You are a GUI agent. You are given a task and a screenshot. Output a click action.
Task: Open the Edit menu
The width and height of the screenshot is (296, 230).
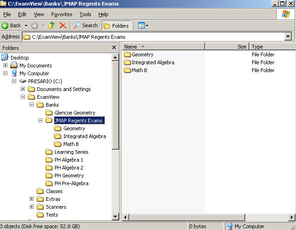pyautogui.click(x=22, y=14)
